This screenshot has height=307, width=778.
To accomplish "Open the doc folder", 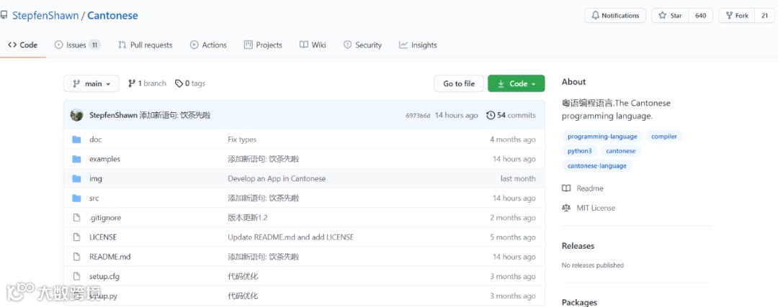I will pos(95,139).
